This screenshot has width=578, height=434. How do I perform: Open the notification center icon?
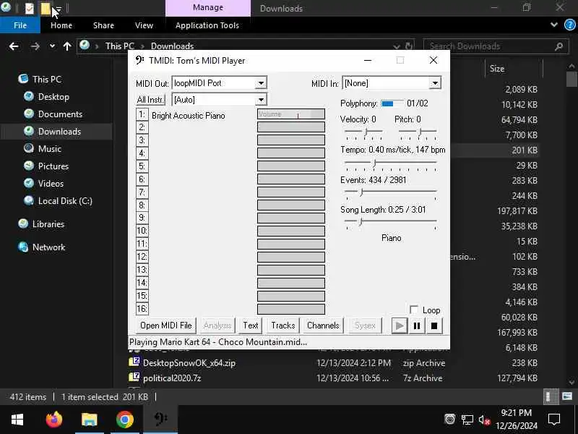click(x=554, y=420)
